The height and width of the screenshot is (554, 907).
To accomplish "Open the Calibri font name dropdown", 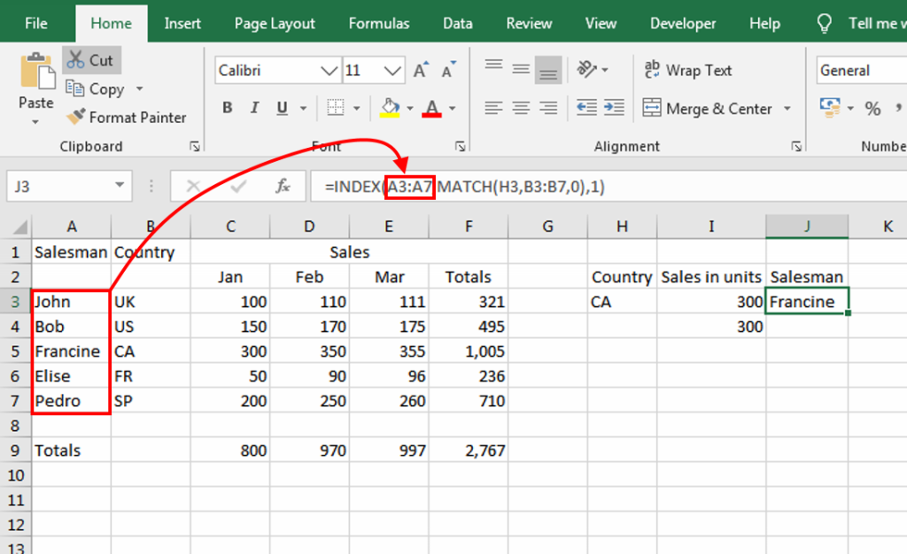I will point(329,71).
